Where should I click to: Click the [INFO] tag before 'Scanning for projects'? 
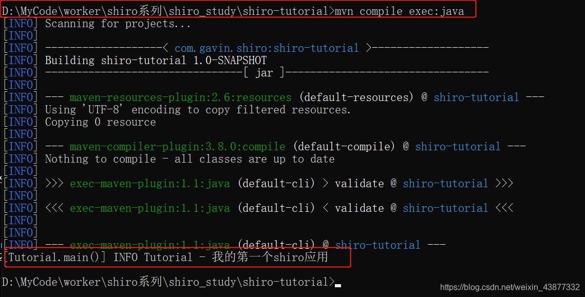pyautogui.click(x=21, y=24)
